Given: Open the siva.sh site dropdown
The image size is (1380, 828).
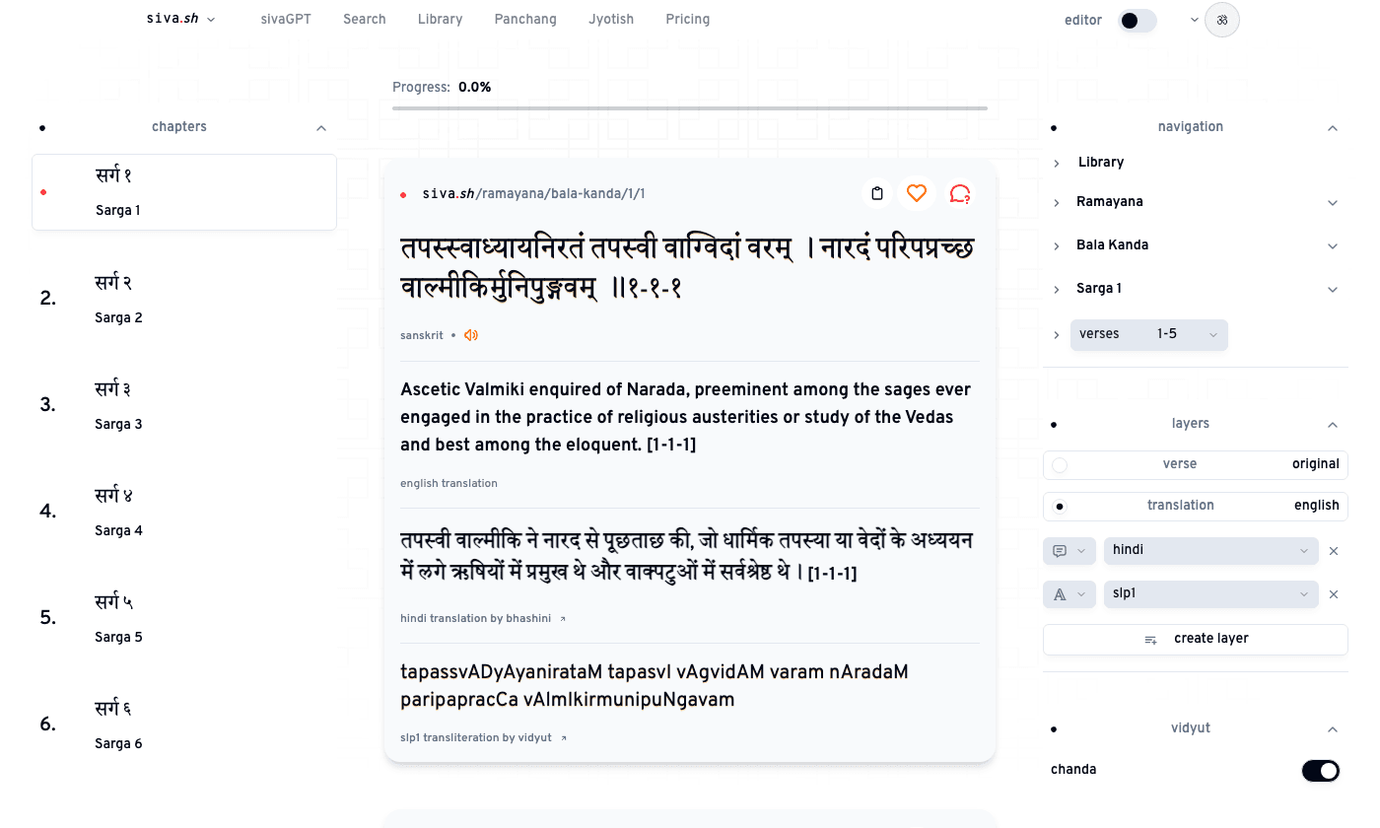Looking at the screenshot, I should [180, 19].
